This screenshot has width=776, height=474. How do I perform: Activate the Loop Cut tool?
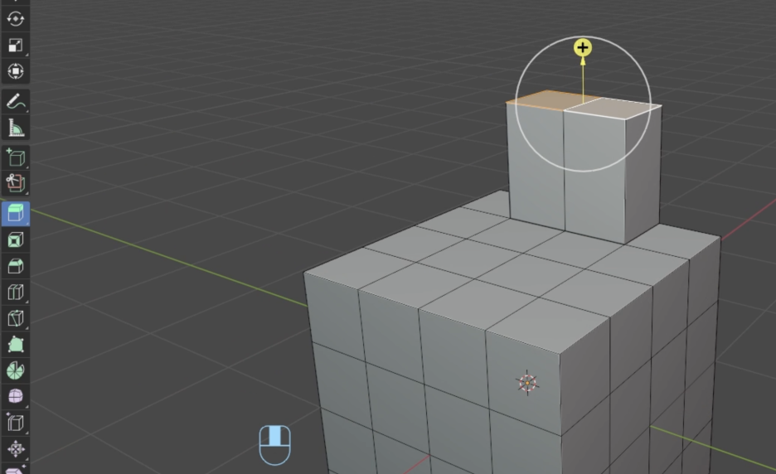point(16,292)
